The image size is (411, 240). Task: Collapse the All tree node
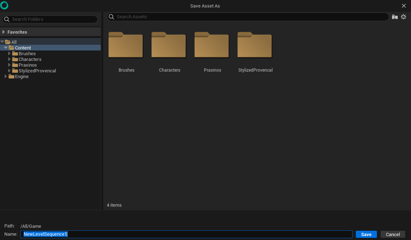[x=3, y=42]
